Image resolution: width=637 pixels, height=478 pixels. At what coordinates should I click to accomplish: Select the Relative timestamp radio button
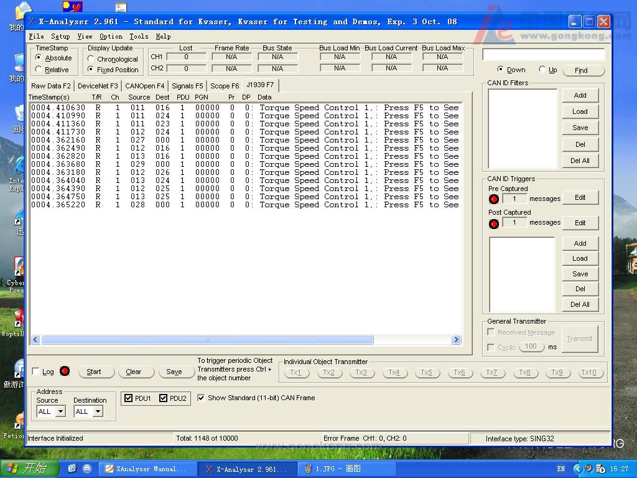39,70
